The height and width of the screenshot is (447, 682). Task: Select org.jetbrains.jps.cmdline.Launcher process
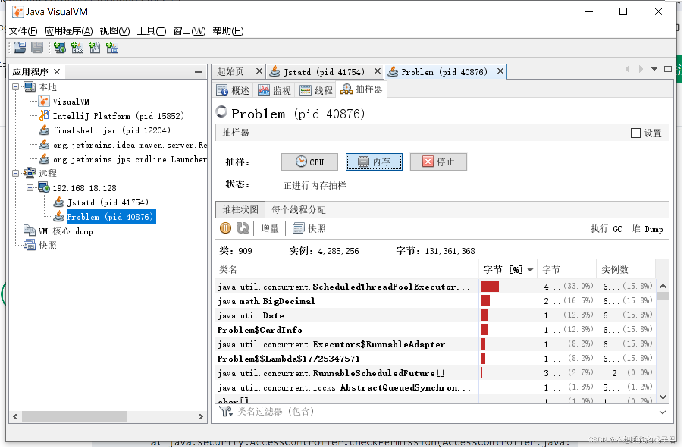[130, 159]
